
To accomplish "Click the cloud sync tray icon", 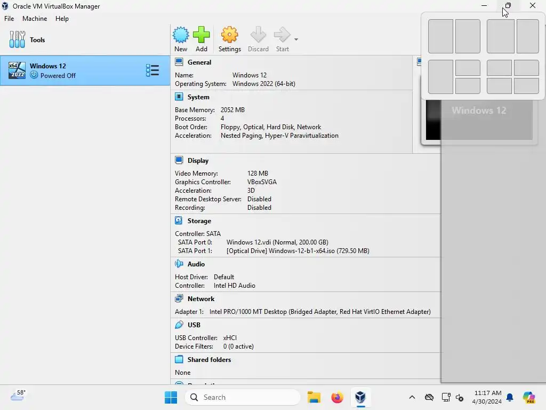I will click(429, 397).
